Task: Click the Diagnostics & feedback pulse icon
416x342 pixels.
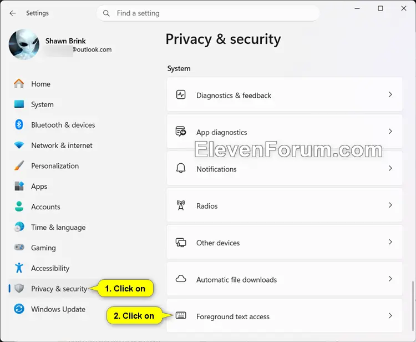Action: pyautogui.click(x=181, y=94)
